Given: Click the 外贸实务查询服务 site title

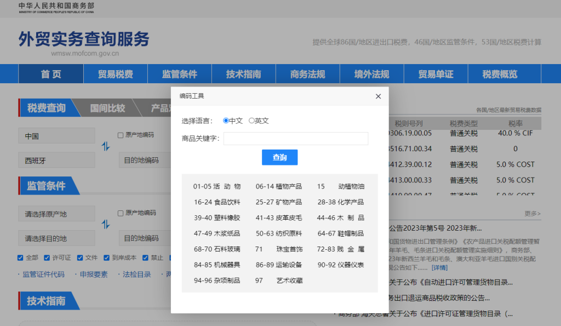Looking at the screenshot, I should point(84,39).
